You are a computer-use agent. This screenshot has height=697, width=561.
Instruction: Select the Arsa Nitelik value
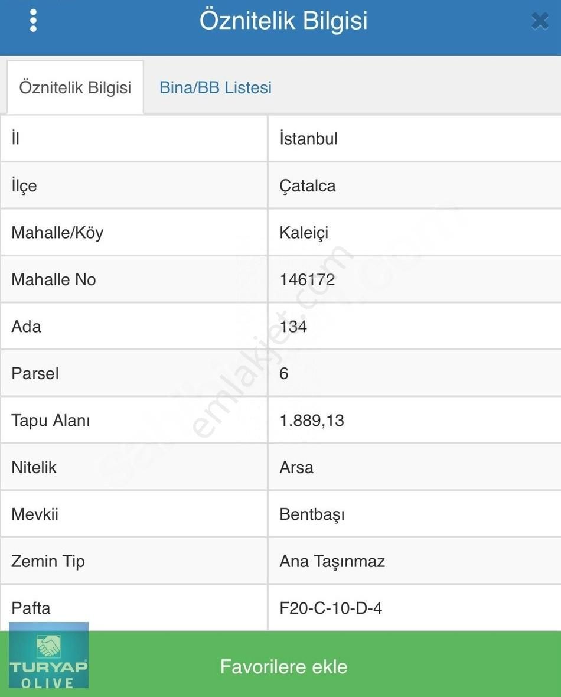(296, 467)
